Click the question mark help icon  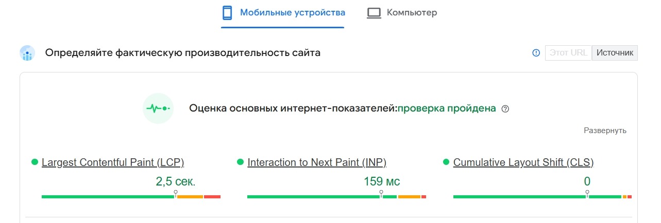pos(505,109)
